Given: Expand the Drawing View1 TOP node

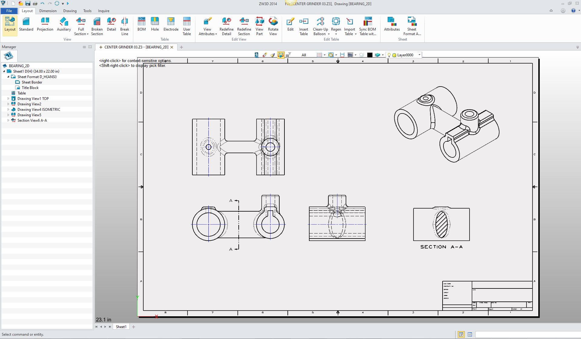Looking at the screenshot, I should tap(8, 99).
